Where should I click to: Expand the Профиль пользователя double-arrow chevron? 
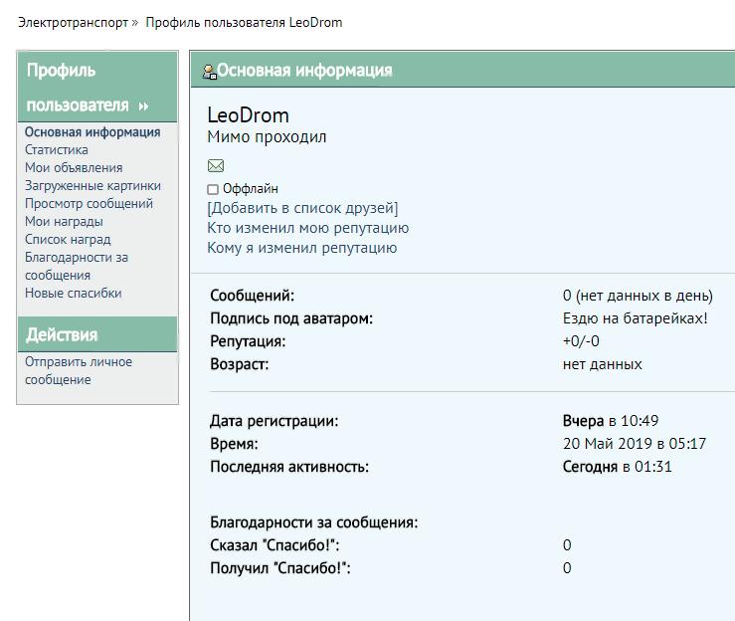[143, 105]
